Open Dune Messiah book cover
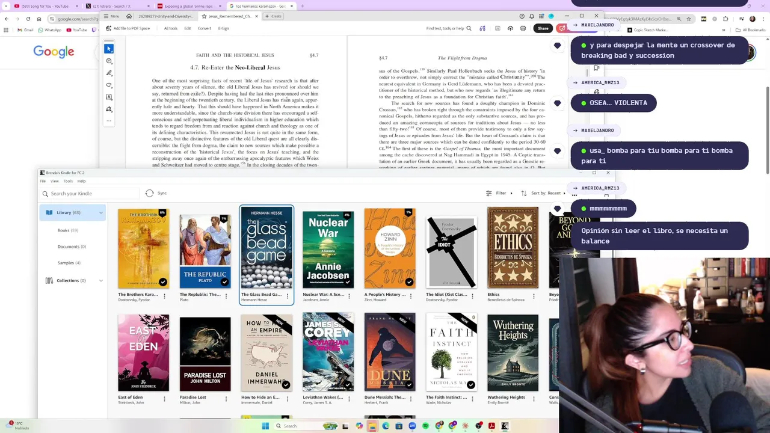The width and height of the screenshot is (770, 433). pyautogui.click(x=389, y=352)
